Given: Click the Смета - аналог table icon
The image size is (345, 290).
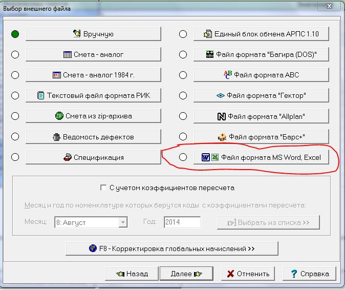Looking at the screenshot, I should [x=68, y=54].
